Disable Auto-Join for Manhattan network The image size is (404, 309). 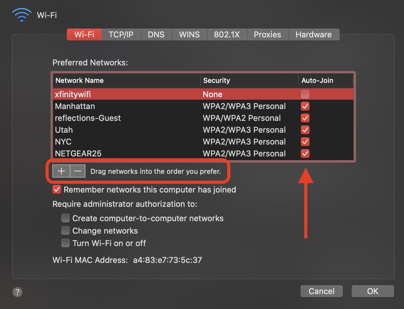(x=305, y=106)
